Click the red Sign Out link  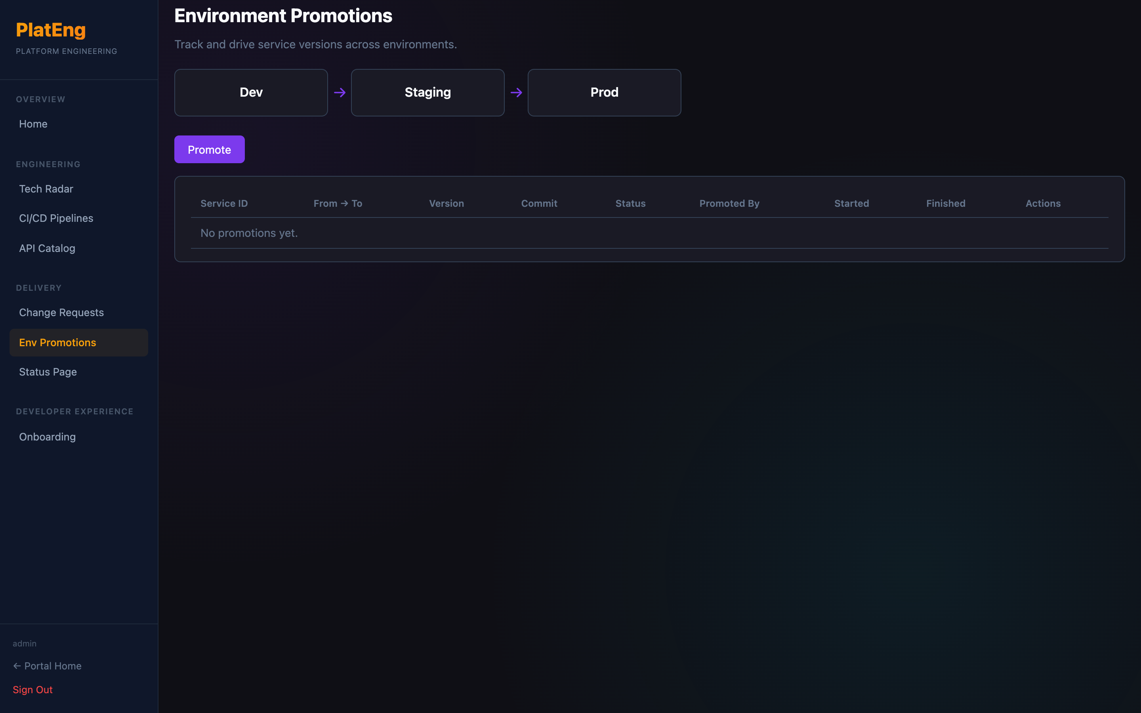[x=32, y=689]
